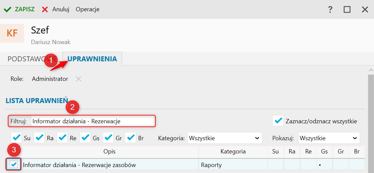
Task: Open the Operacje menu
Action: (x=87, y=10)
